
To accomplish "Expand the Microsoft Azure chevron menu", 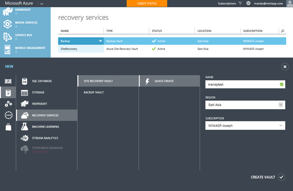I will click(41, 3).
